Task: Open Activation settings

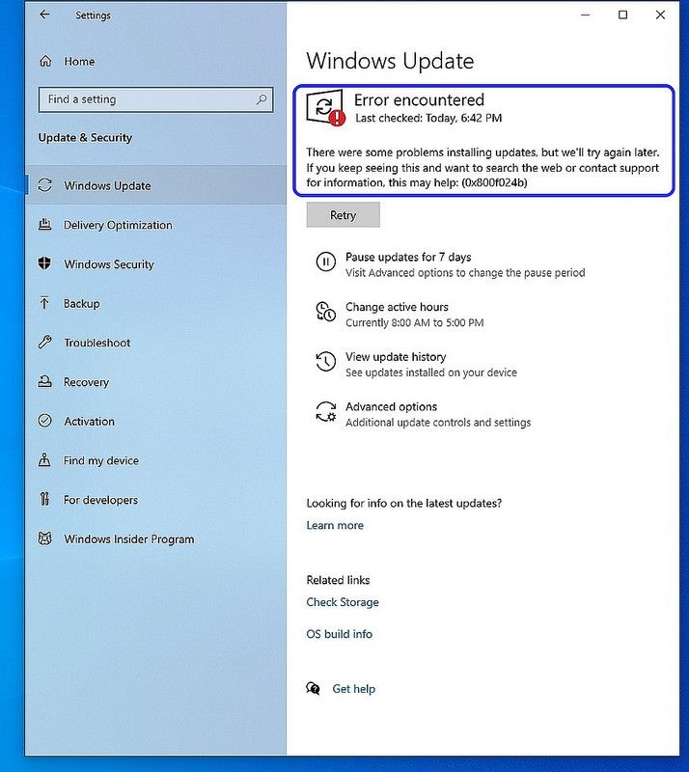Action: coord(155,422)
